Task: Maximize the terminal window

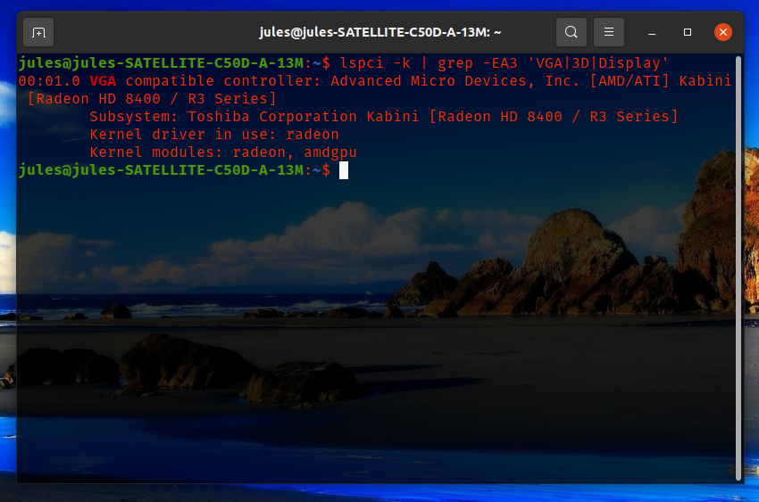Action: (688, 32)
